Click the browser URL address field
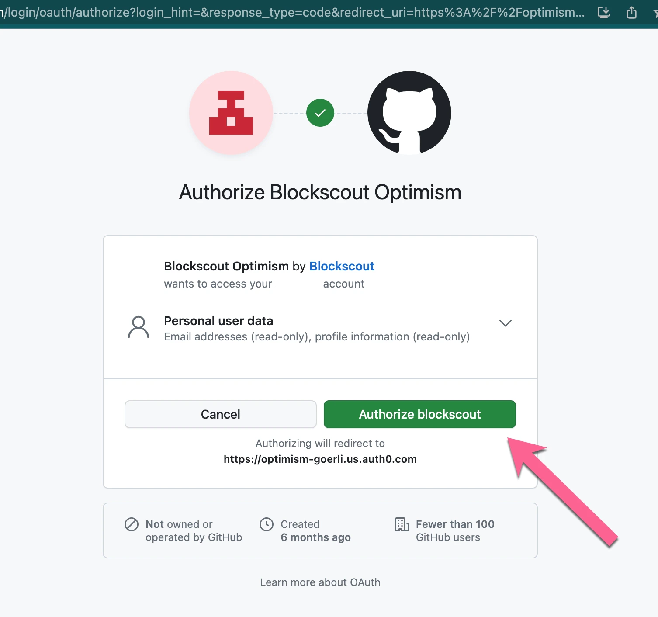The image size is (658, 617). click(x=293, y=12)
